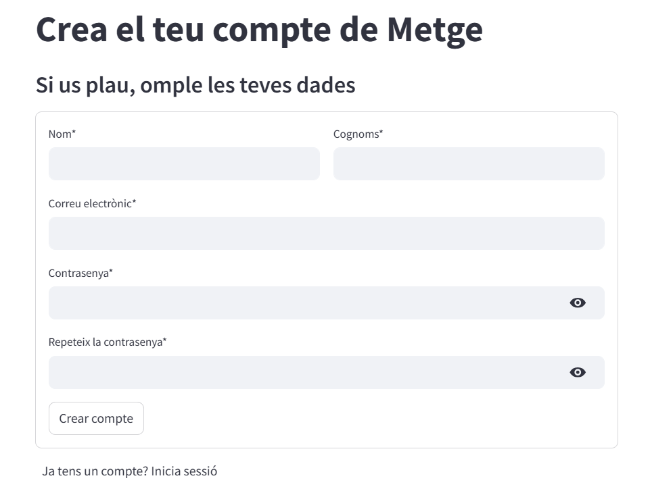The height and width of the screenshot is (495, 650).
Task: Click the Ja tens un compte? text
Action: 95,471
